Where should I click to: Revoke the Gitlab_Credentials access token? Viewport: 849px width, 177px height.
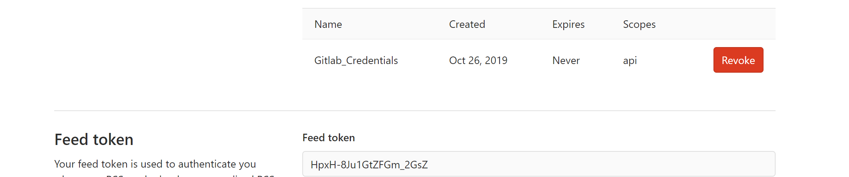point(738,60)
